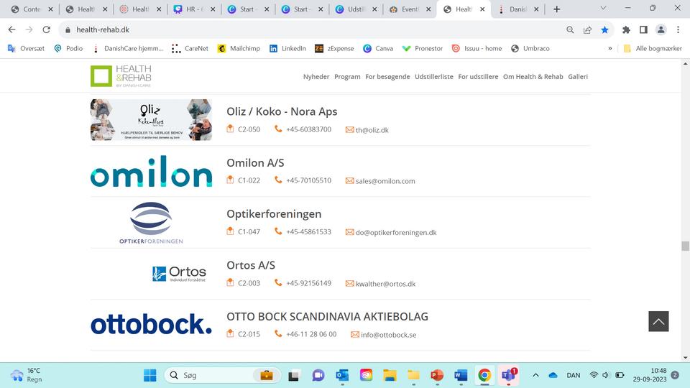Open the CareNet bookmark

190,48
